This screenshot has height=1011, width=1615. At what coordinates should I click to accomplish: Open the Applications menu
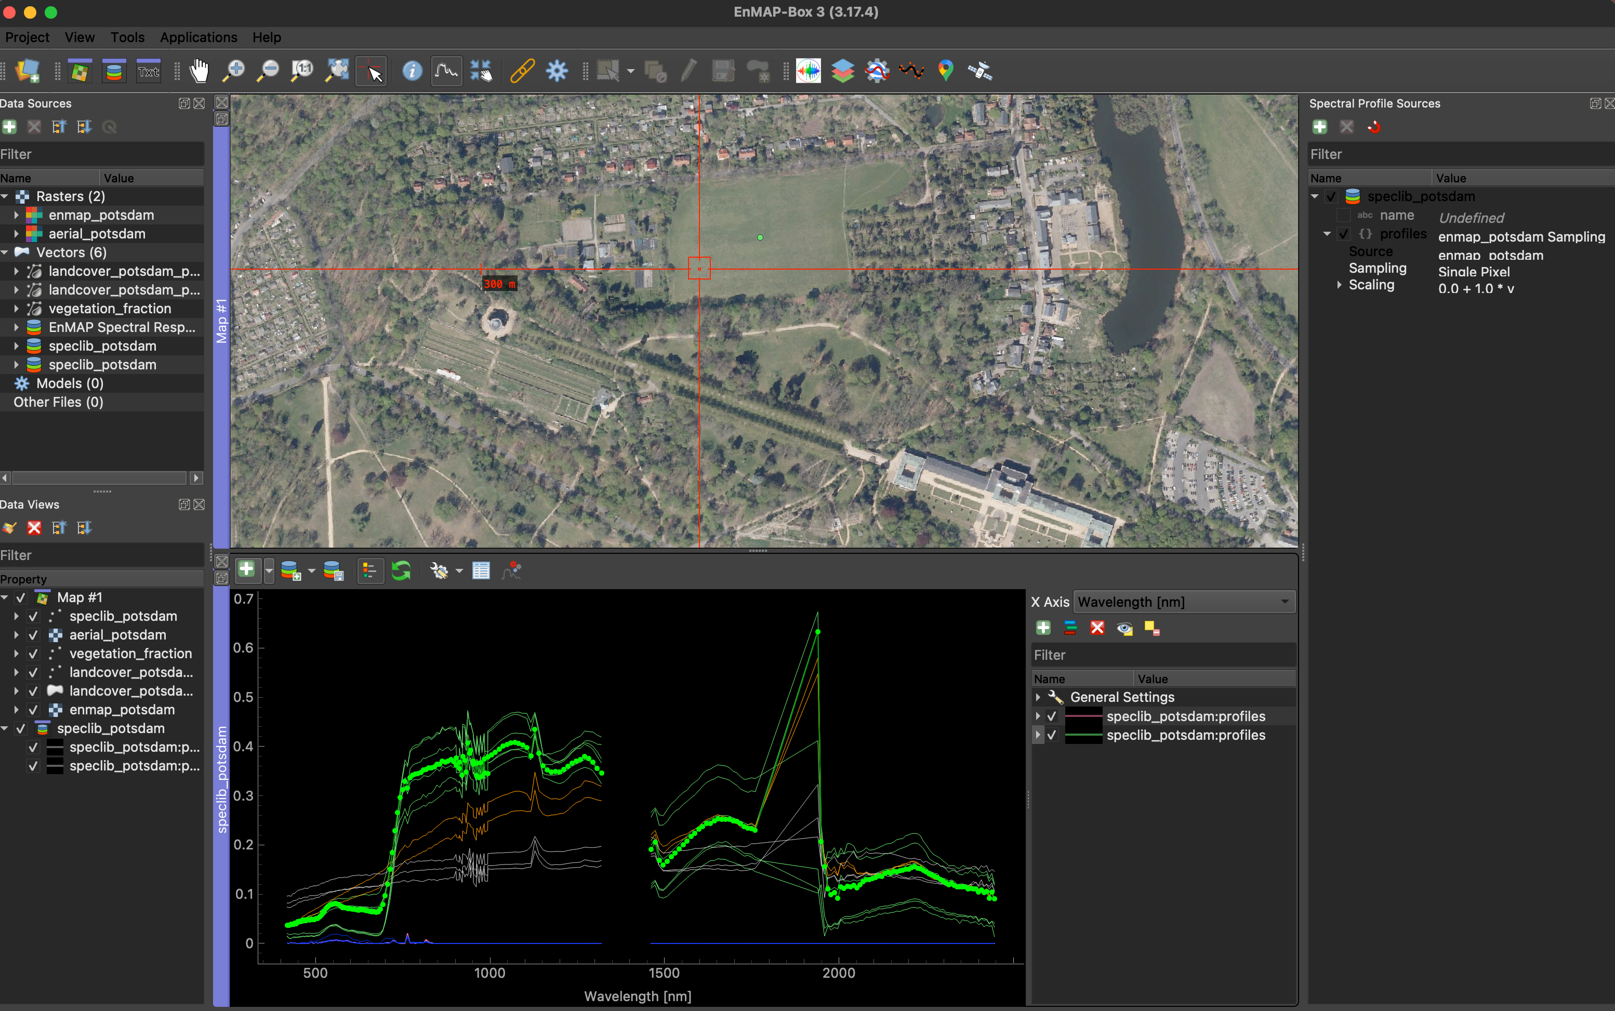point(198,37)
